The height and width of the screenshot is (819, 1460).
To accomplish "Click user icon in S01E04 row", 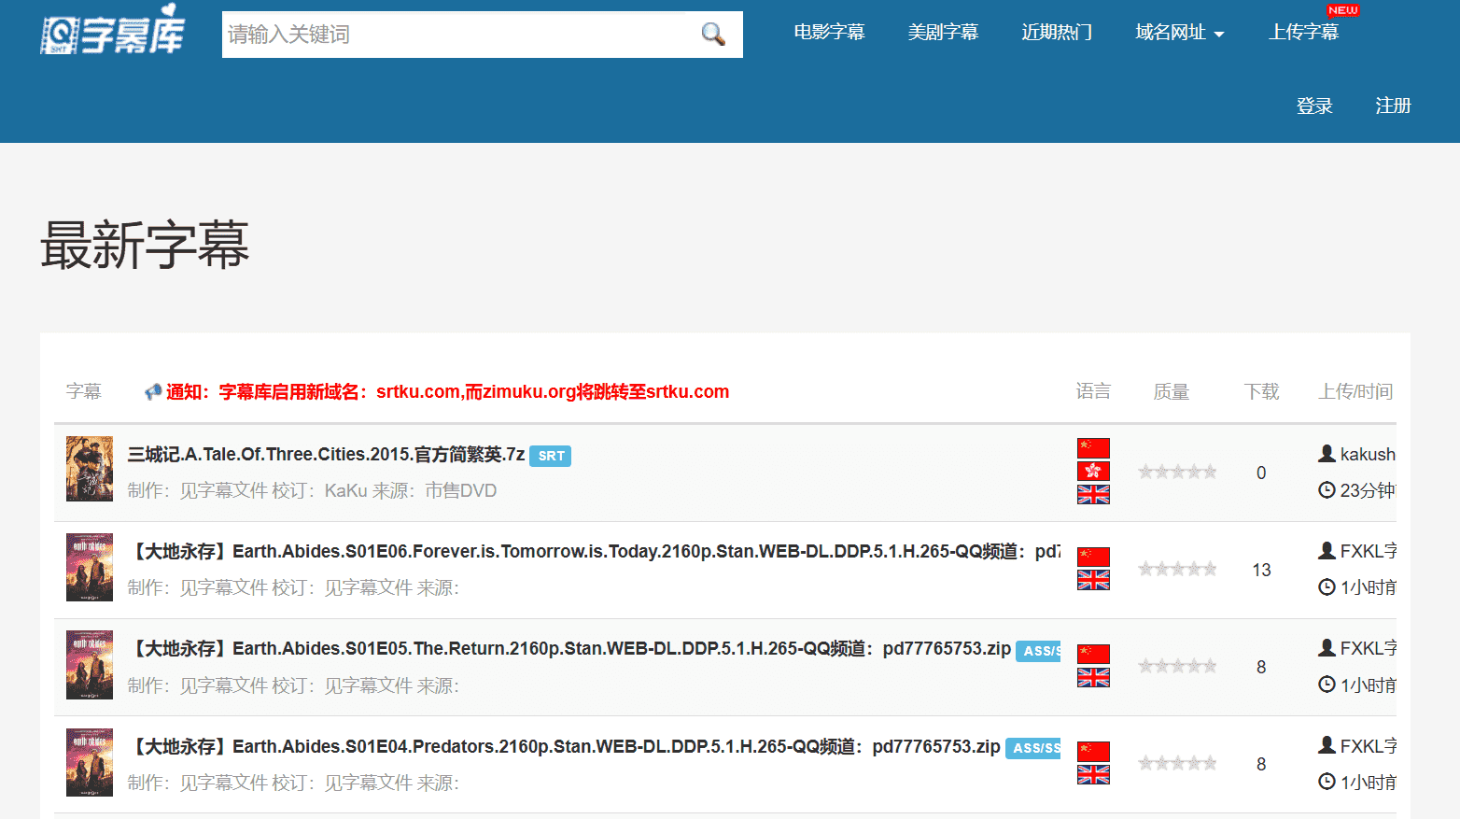I will tap(1327, 745).
